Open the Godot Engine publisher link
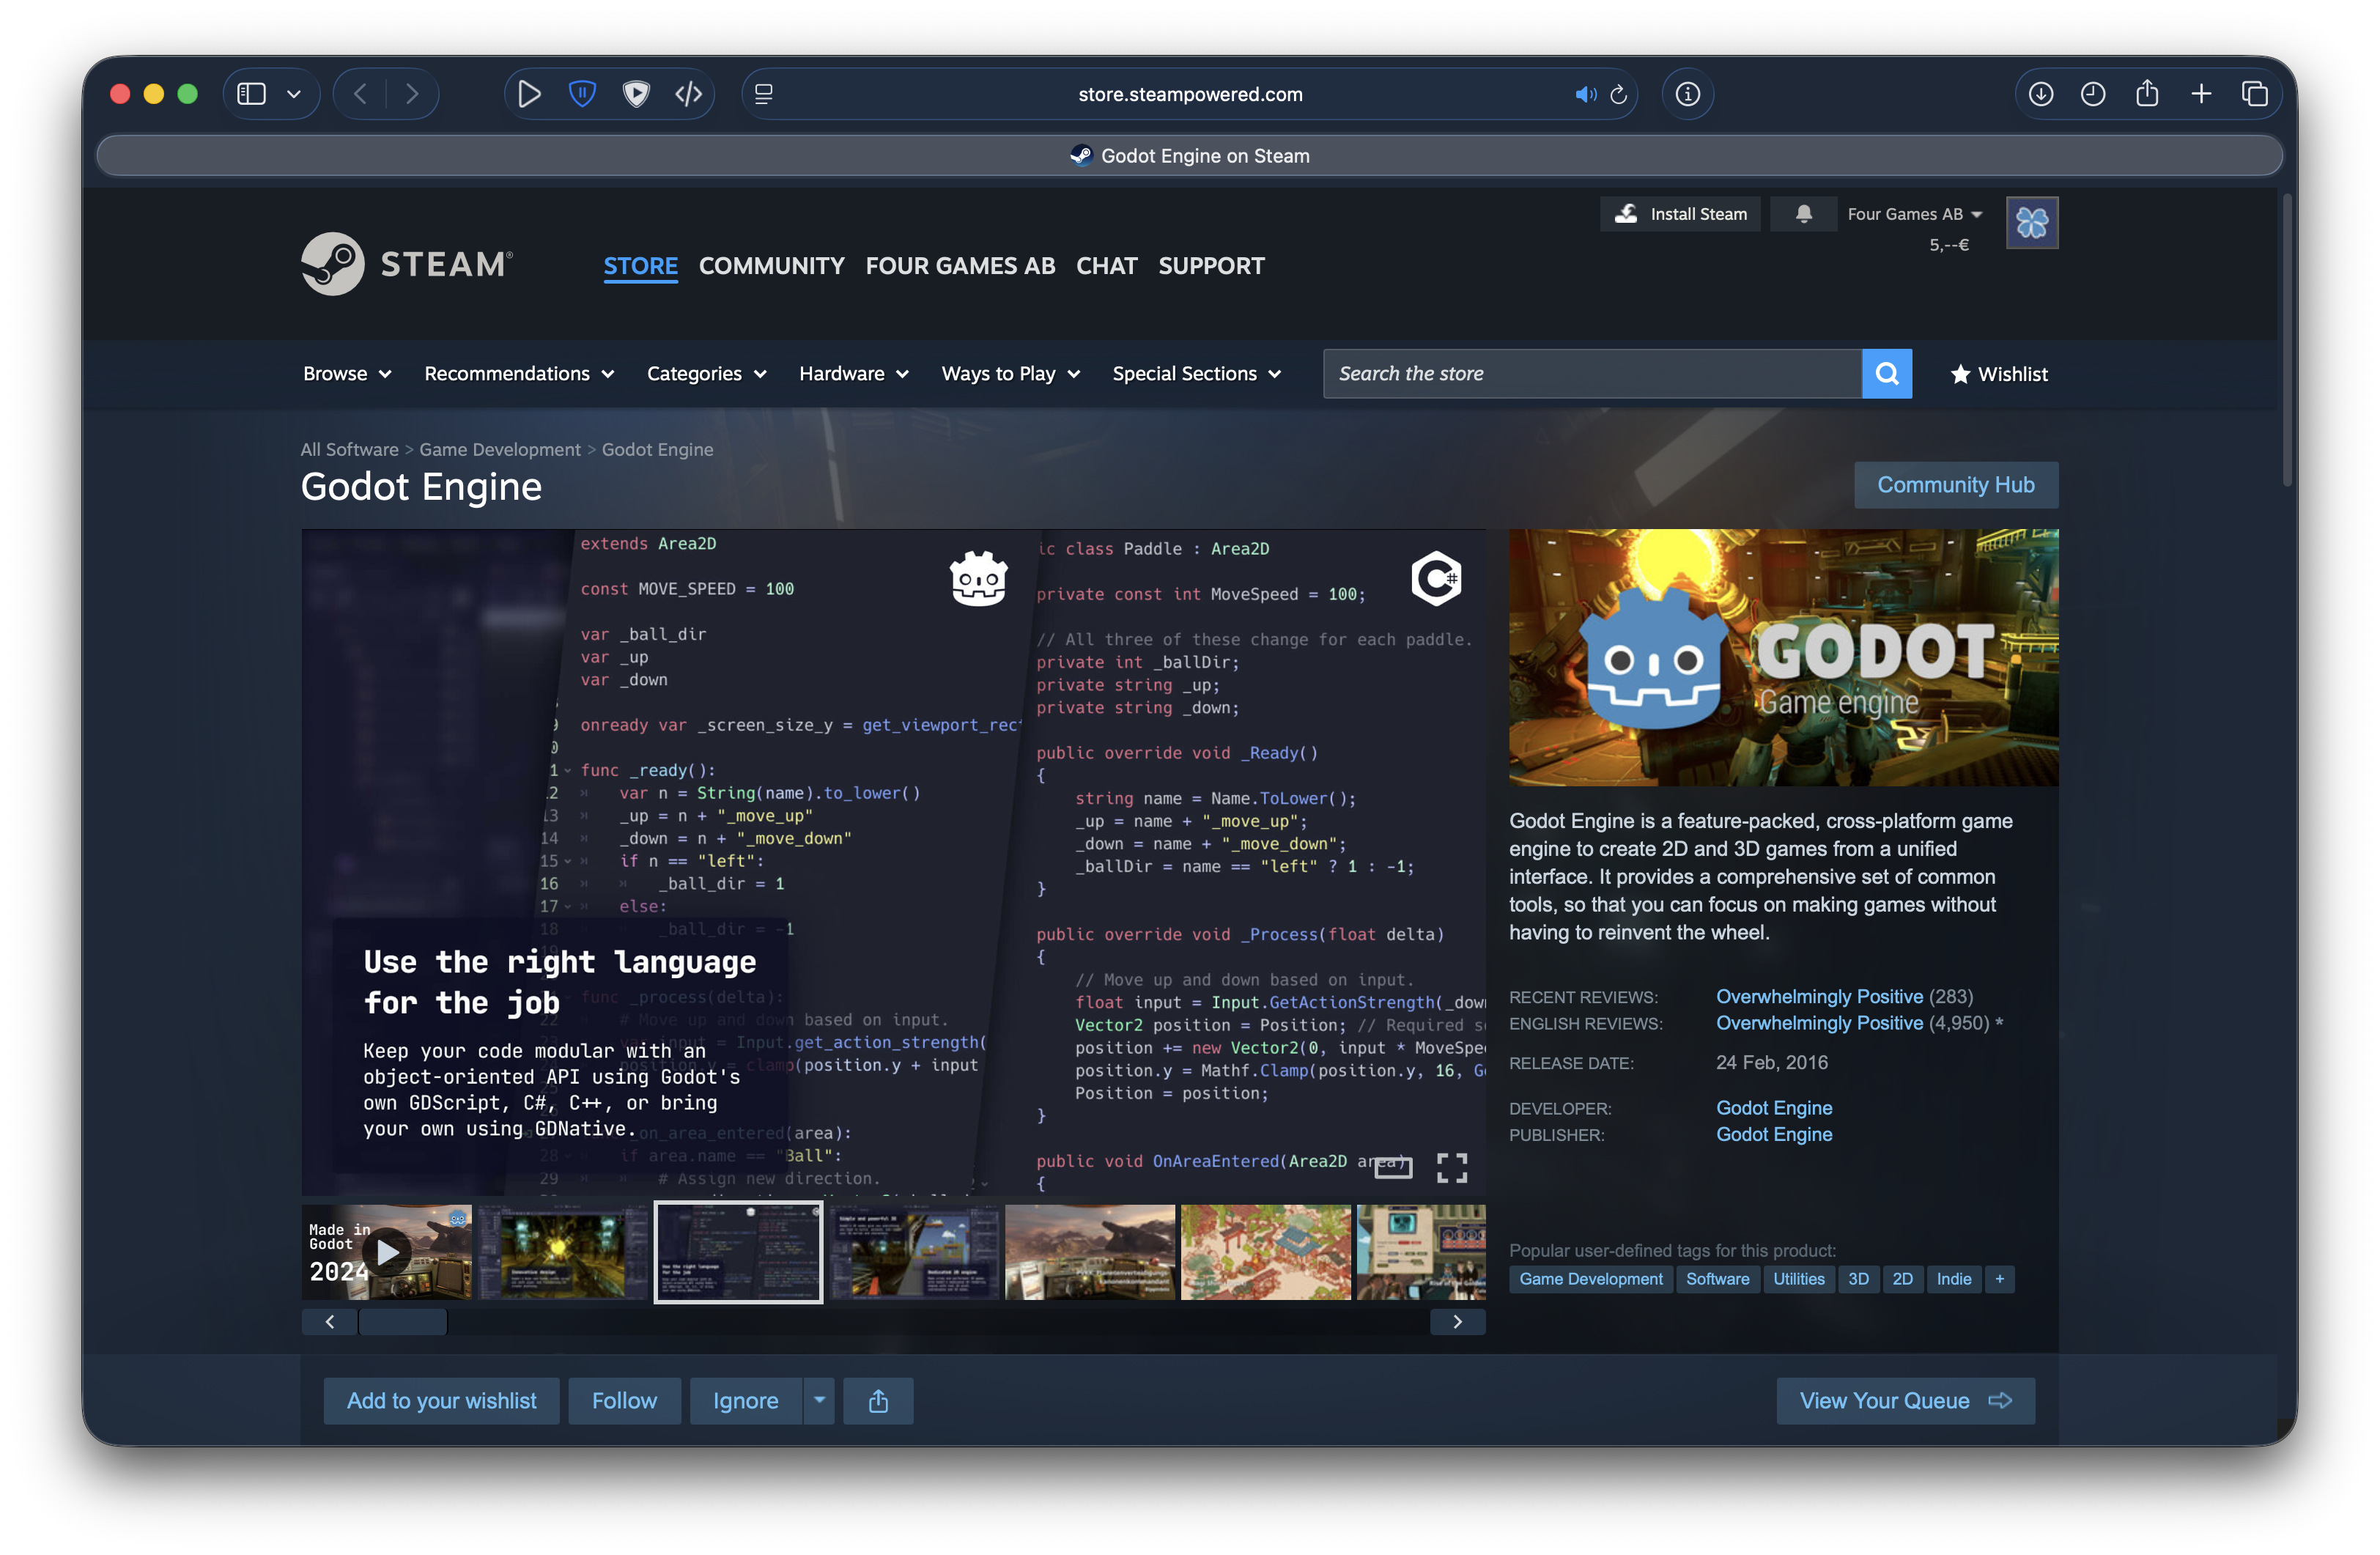 [1774, 1134]
